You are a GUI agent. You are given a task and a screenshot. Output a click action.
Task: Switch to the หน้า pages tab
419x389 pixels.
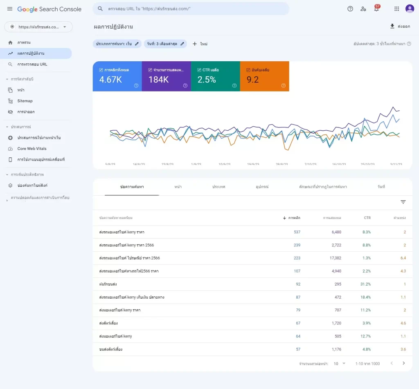coord(178,187)
